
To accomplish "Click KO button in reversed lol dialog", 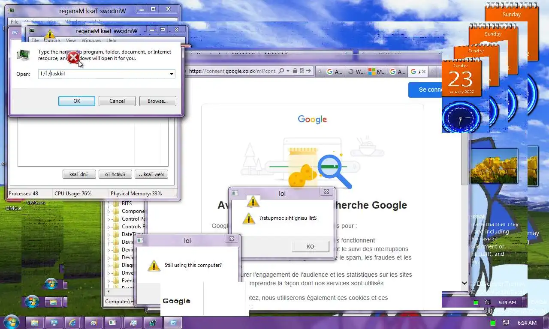I will (x=311, y=247).
